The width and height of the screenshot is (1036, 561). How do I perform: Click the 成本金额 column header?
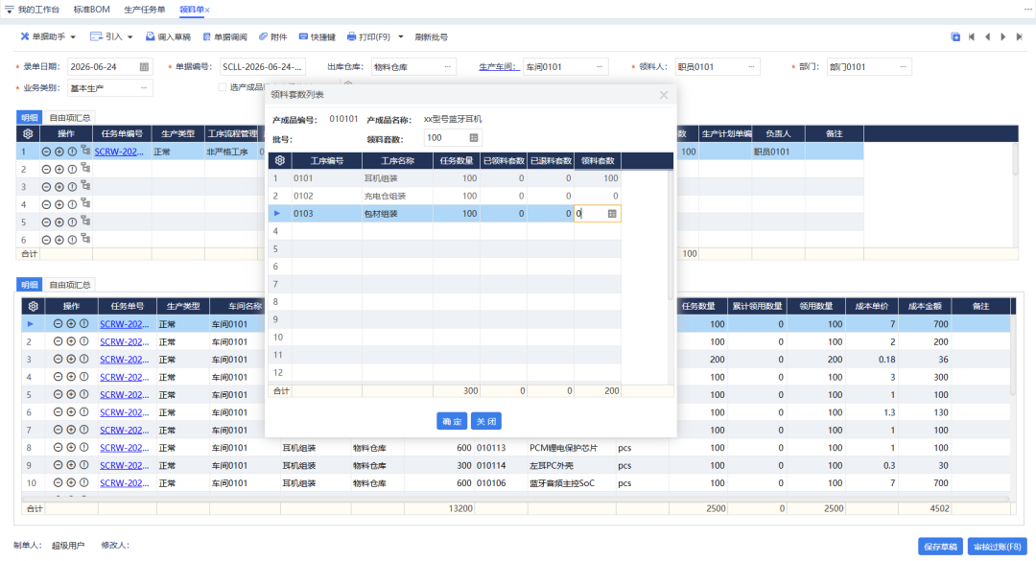(925, 306)
